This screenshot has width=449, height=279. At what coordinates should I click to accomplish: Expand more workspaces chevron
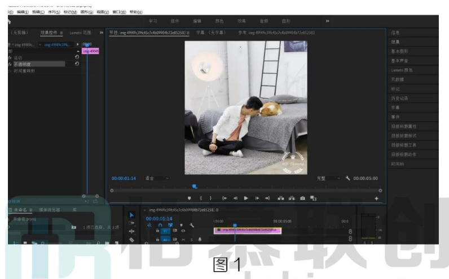click(327, 21)
